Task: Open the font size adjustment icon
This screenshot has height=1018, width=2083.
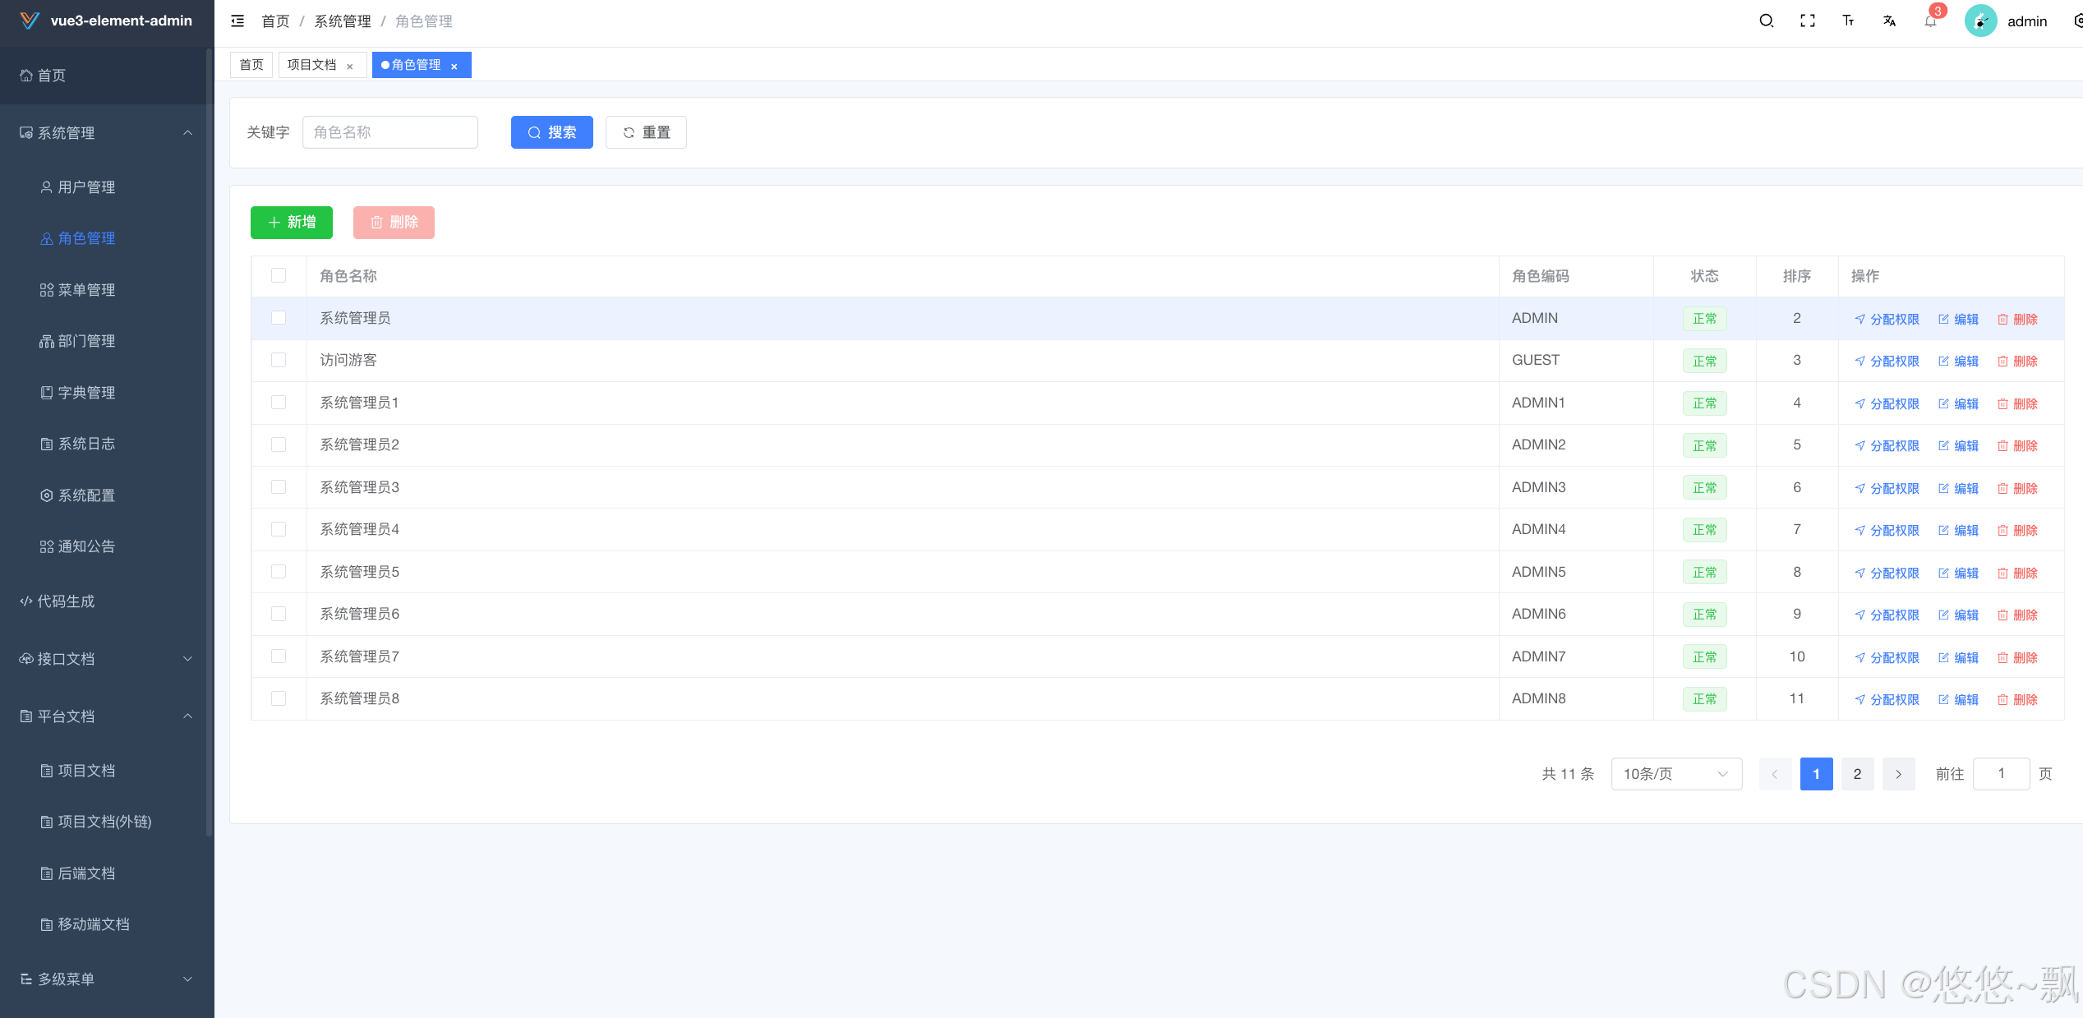Action: [x=1848, y=21]
